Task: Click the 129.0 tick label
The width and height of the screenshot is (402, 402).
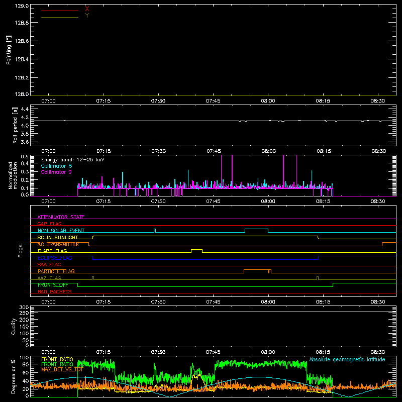Action: pyautogui.click(x=22, y=6)
